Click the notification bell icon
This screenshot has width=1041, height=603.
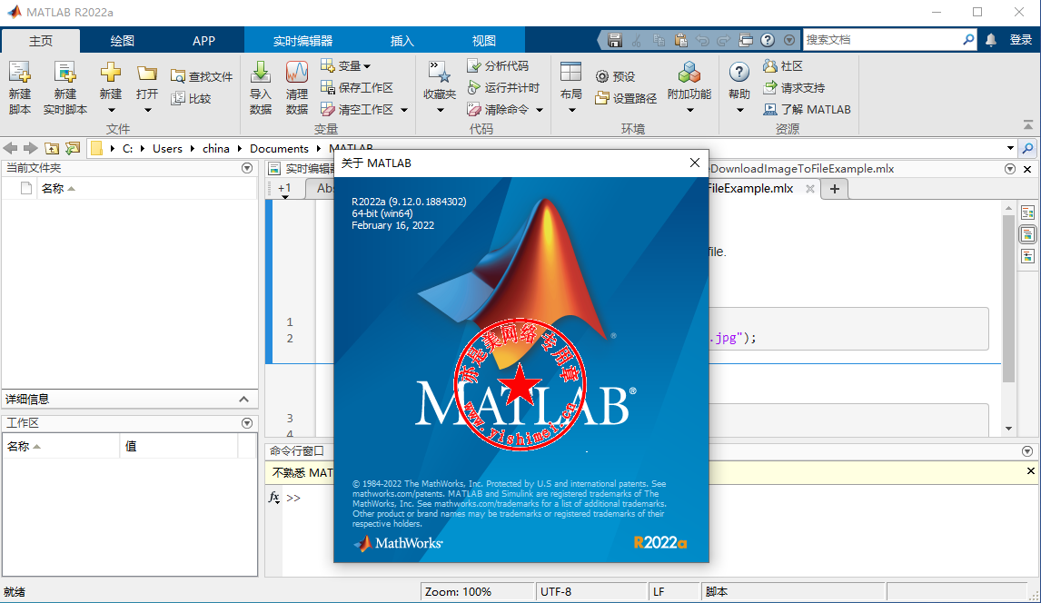point(990,40)
